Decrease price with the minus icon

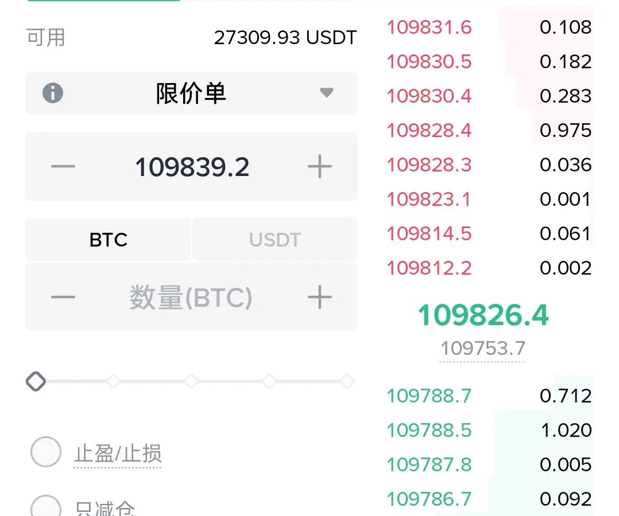[63, 166]
